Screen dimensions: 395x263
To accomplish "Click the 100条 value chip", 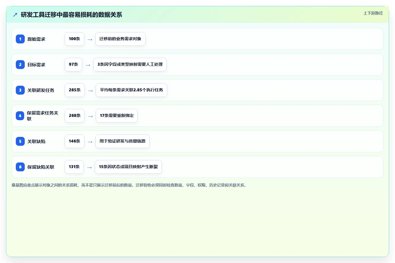I will point(75,39).
